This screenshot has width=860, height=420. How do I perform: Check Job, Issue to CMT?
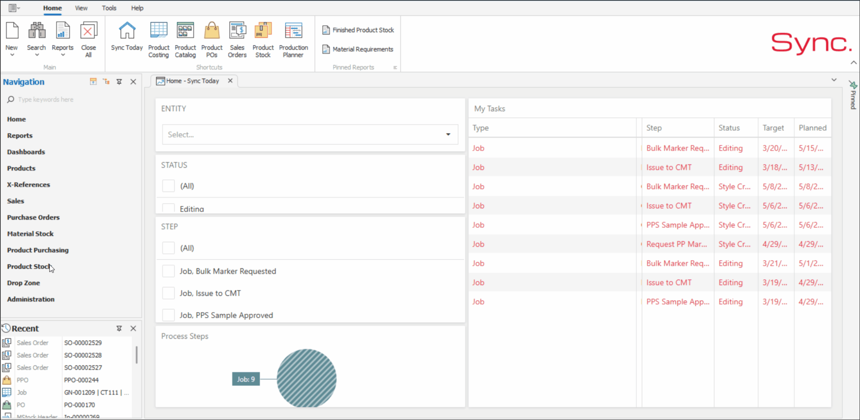coord(168,293)
